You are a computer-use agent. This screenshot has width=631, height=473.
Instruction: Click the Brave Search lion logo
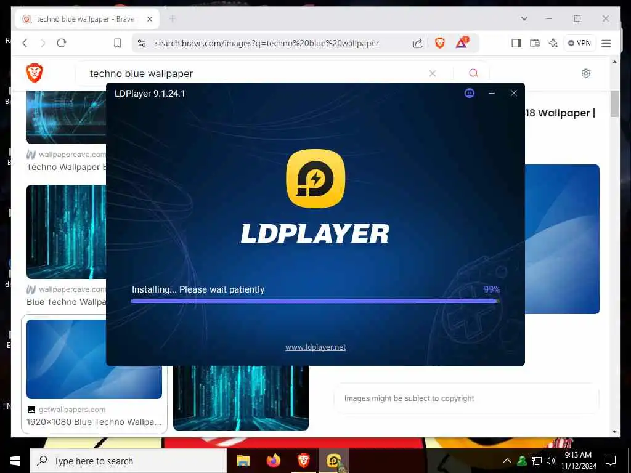tap(35, 73)
